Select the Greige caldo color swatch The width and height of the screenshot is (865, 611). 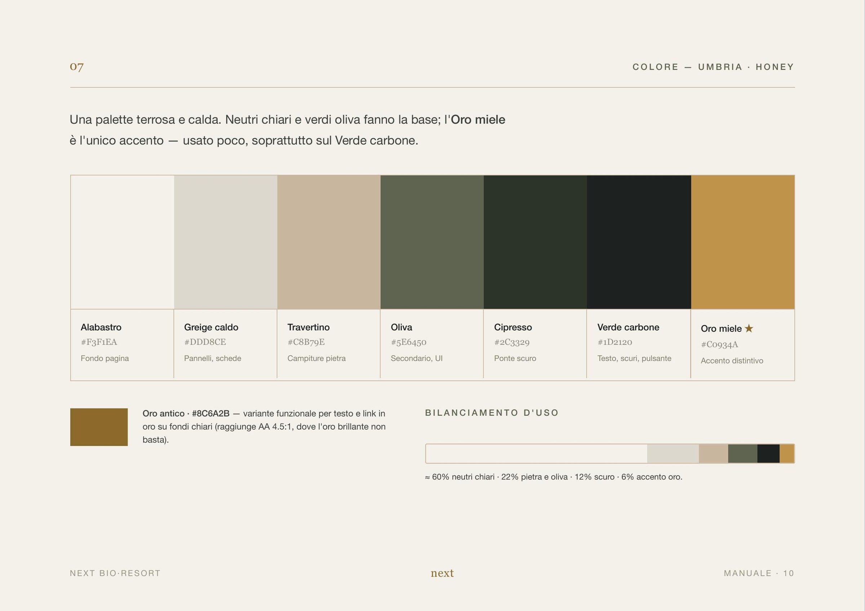[226, 242]
